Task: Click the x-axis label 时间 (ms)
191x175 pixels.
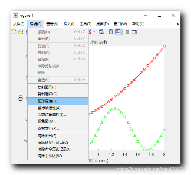Action: tap(99, 161)
